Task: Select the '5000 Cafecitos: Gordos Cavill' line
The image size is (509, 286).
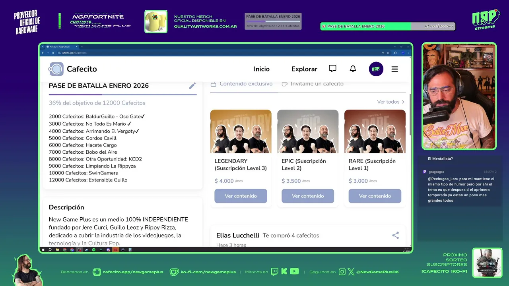Action: click(x=83, y=138)
